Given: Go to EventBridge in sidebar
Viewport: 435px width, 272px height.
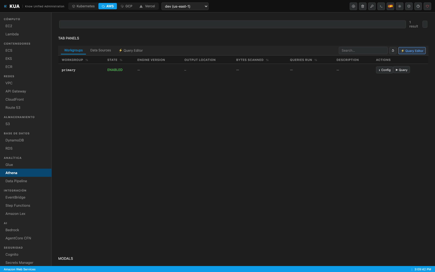Looking at the screenshot, I should (26, 197).
